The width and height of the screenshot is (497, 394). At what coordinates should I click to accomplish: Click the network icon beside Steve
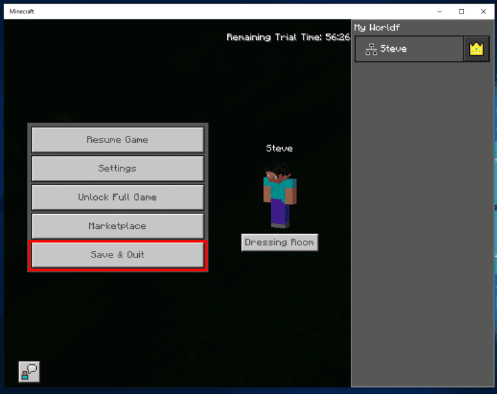tap(371, 49)
